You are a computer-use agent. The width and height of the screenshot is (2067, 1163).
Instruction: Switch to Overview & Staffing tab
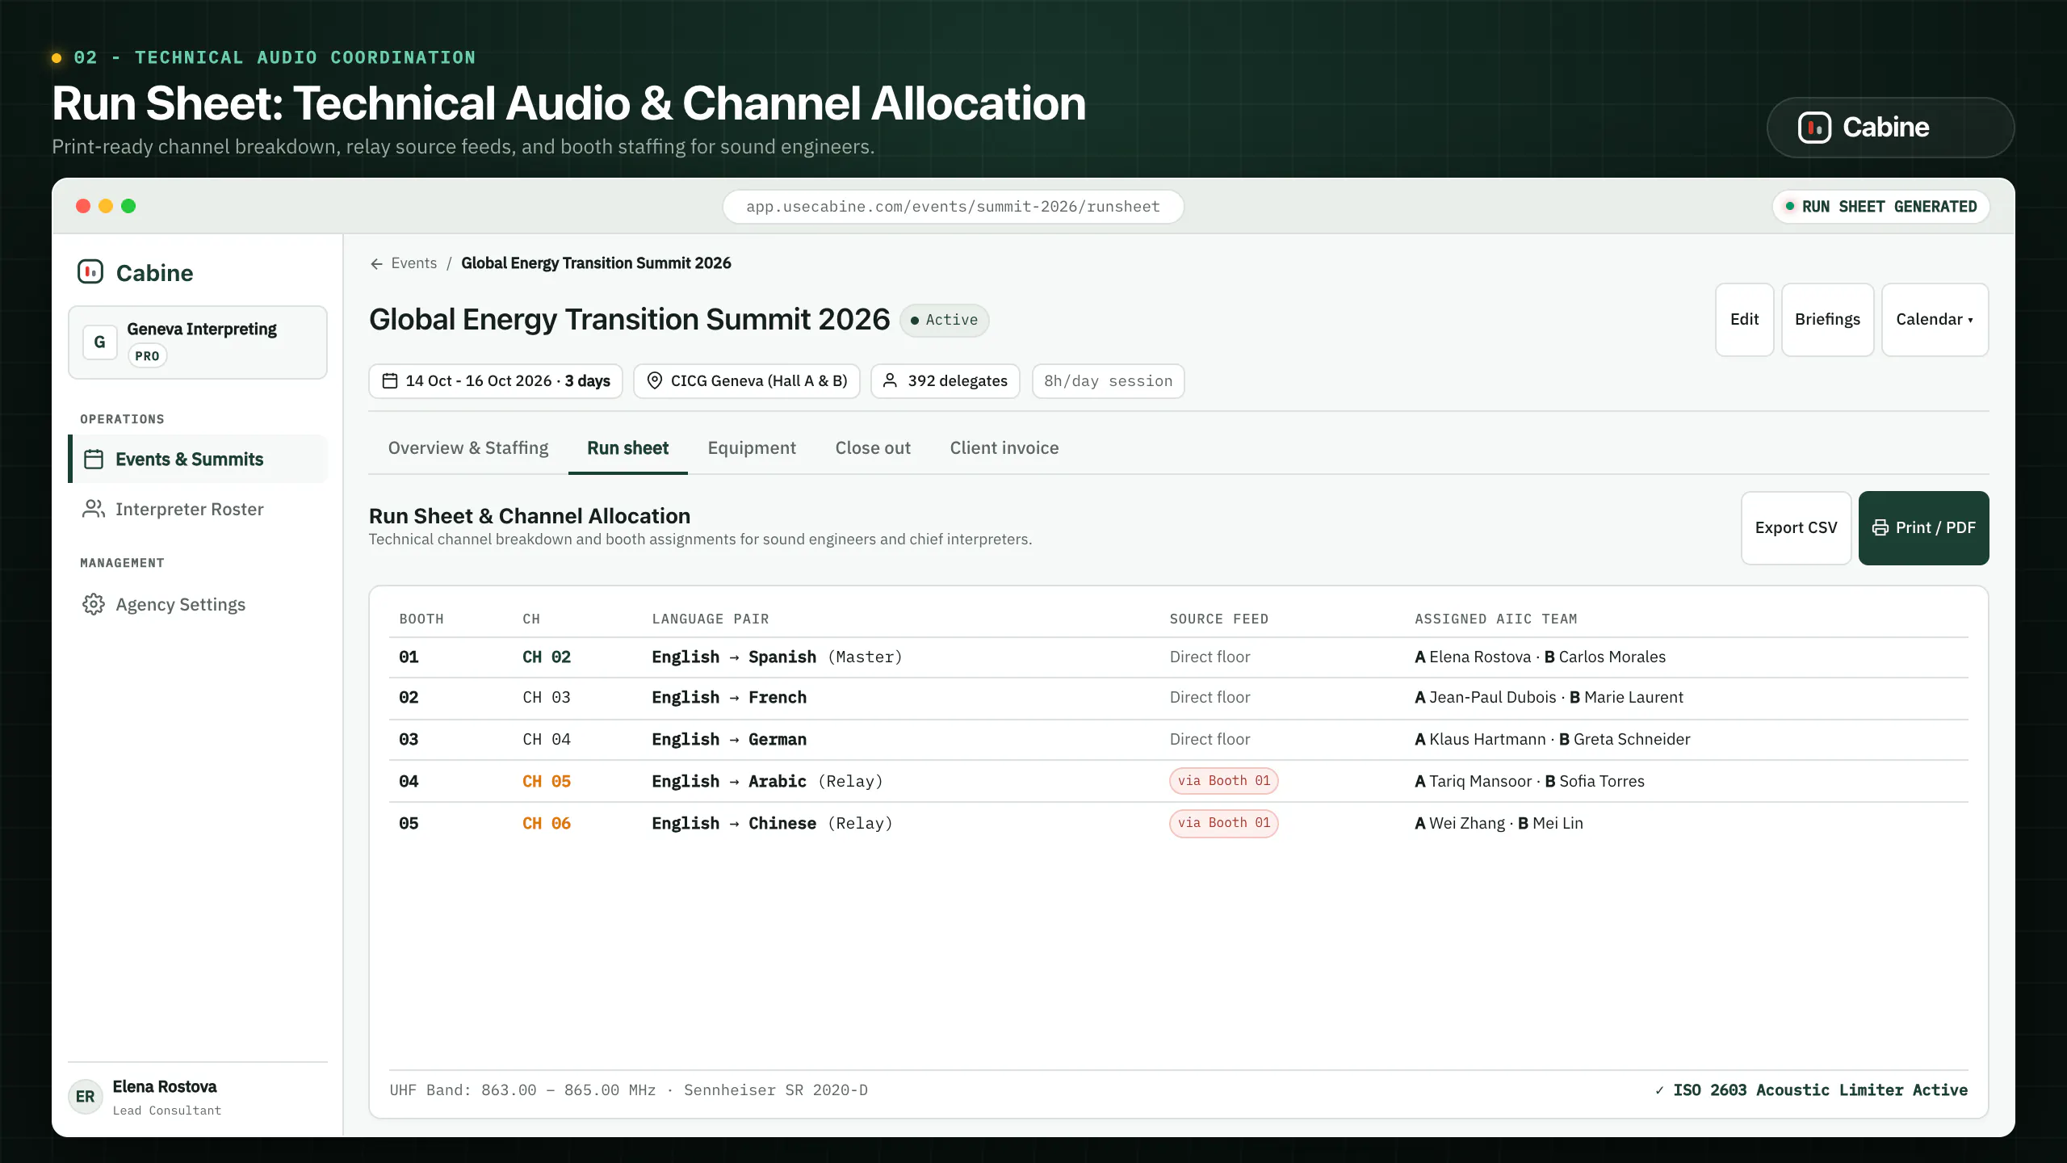pos(468,448)
